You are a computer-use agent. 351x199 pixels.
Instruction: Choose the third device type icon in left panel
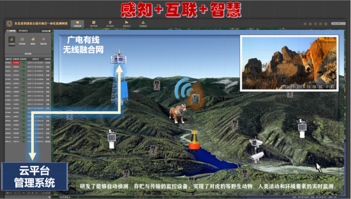pyautogui.click(x=32, y=40)
